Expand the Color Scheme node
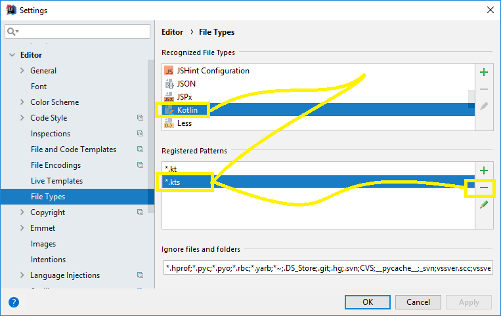Viewport: 501px width, 316px height. tap(22, 102)
